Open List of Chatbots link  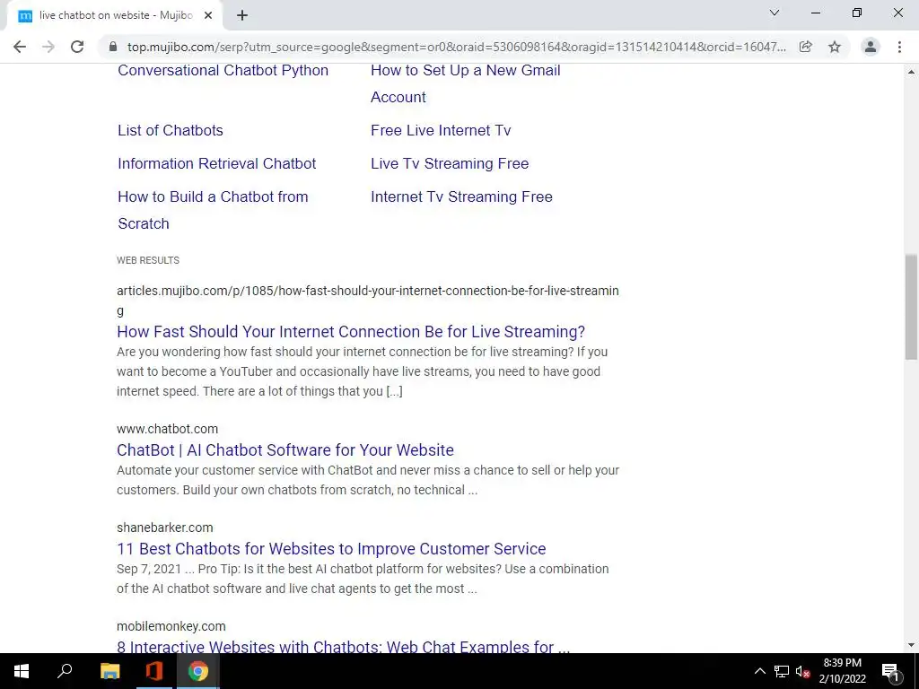click(171, 130)
